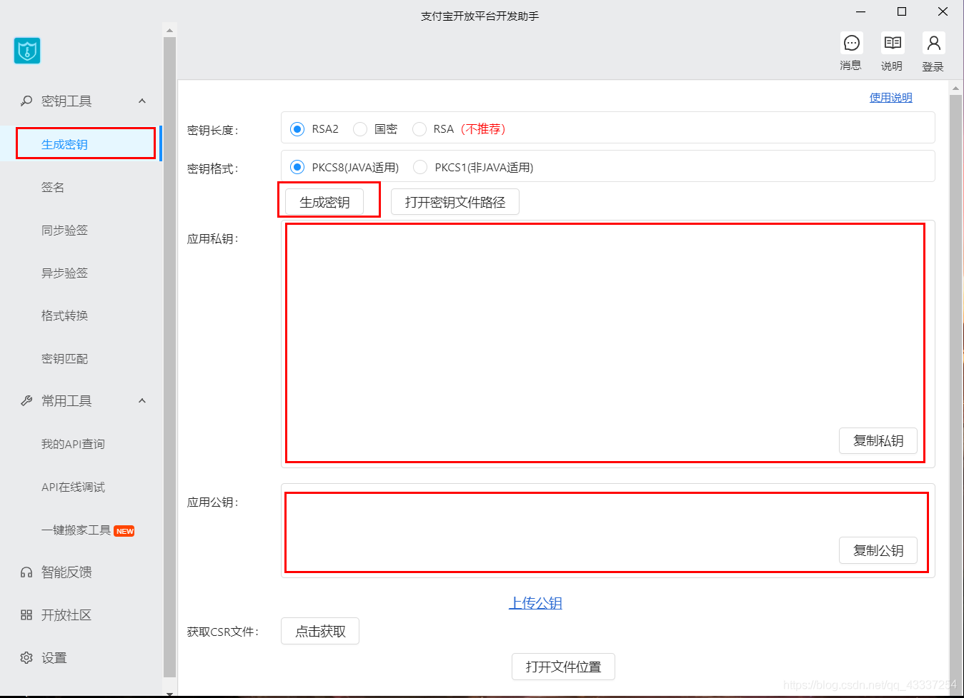Click the sidebar scrollbar up arrow

click(169, 30)
